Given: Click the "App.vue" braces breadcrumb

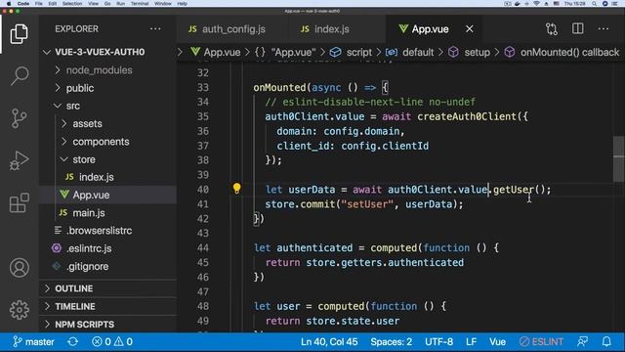Looking at the screenshot, I should click(285, 52).
